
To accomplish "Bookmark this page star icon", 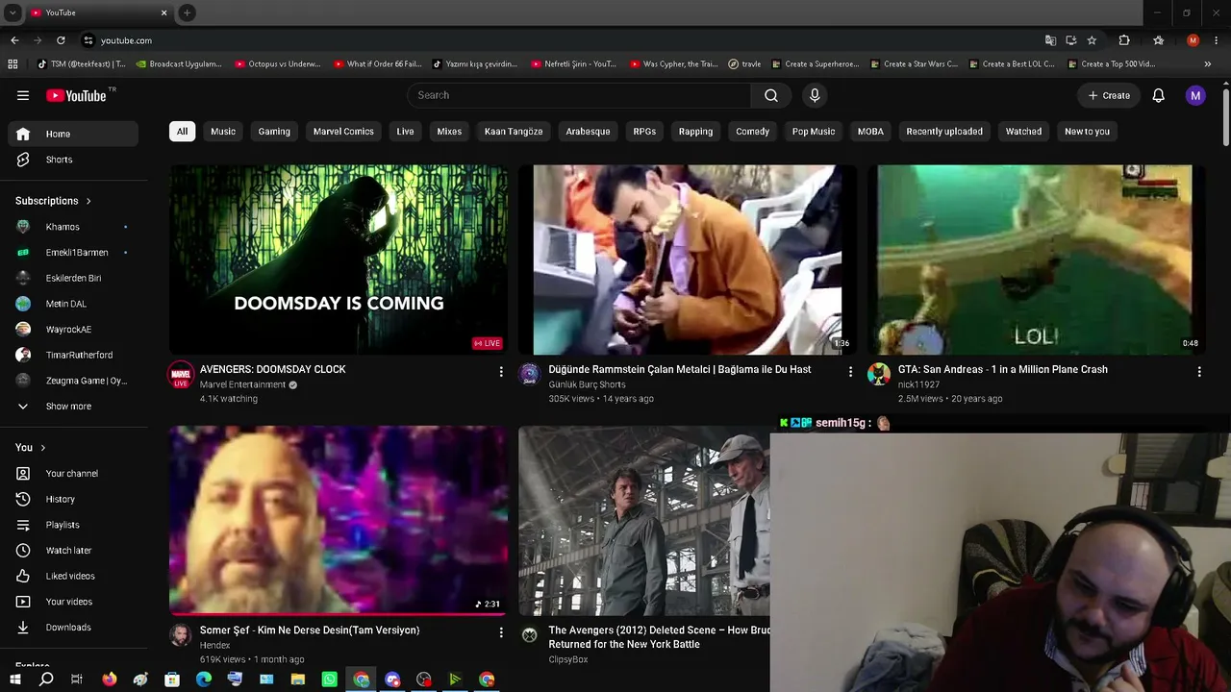I will [1092, 40].
